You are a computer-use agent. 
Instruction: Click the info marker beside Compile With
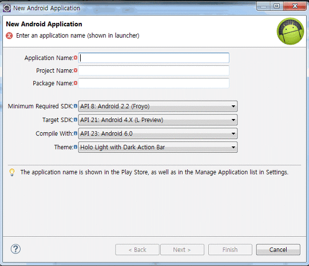pyautogui.click(x=76, y=133)
